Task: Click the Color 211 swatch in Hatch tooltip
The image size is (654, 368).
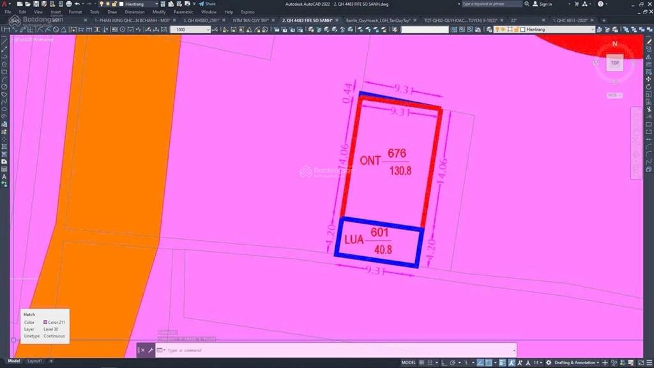Action: (45, 322)
